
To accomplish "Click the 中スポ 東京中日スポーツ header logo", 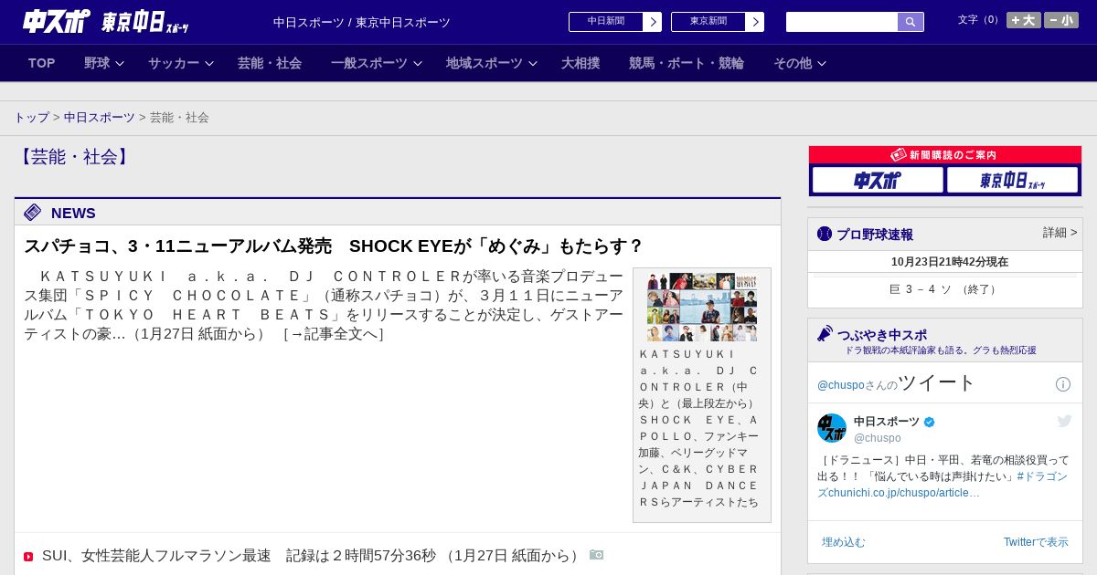I will click(106, 21).
